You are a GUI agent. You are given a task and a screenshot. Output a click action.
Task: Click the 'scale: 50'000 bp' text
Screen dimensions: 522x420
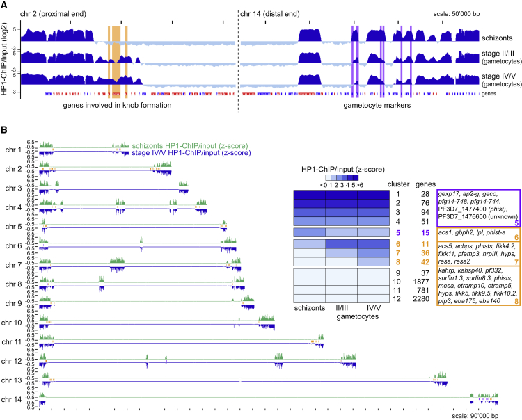pyautogui.click(x=457, y=14)
